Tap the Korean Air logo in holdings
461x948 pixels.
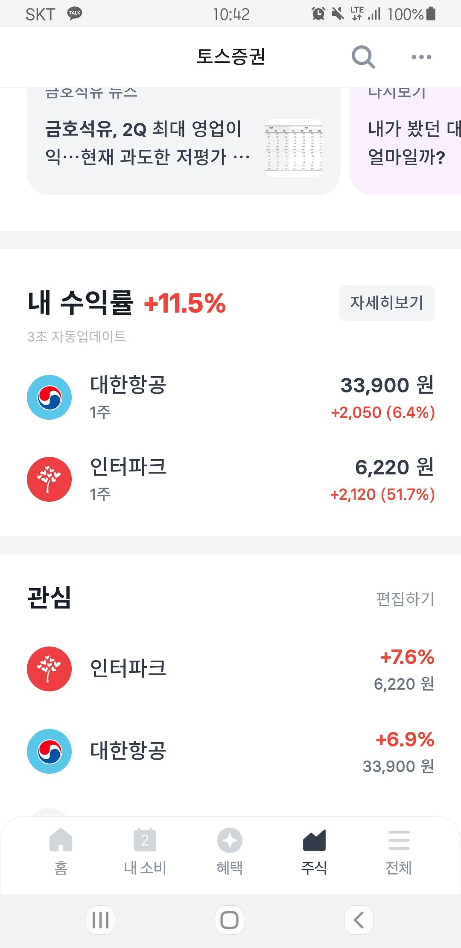click(x=49, y=397)
